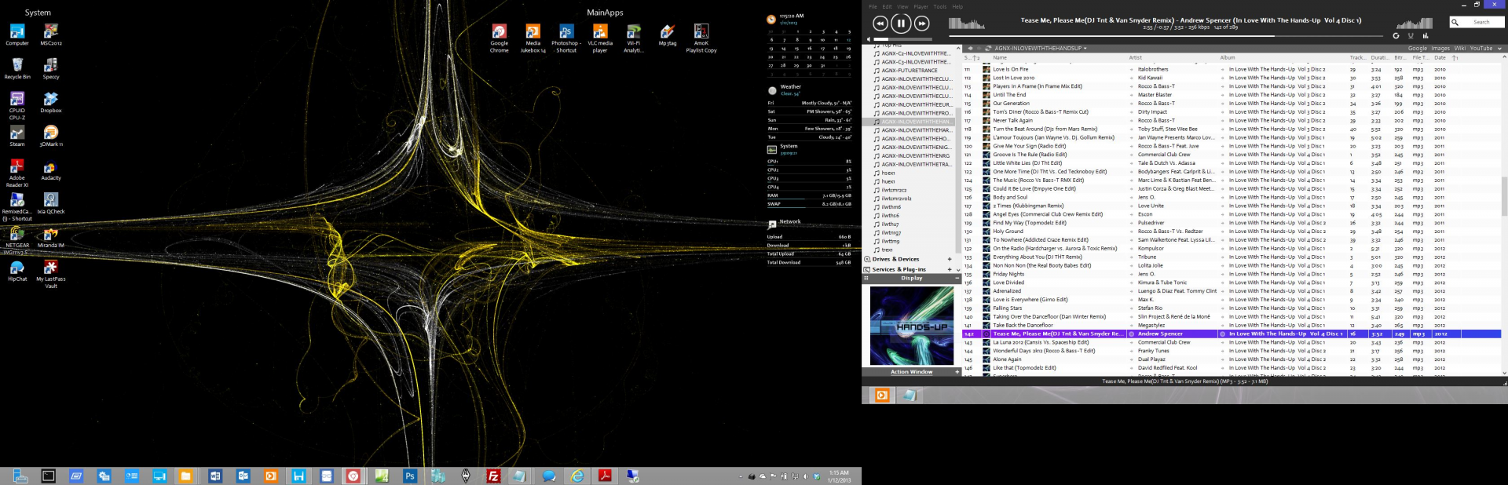Mute audio using the speaker icon
1508x485 pixels.
tap(869, 39)
